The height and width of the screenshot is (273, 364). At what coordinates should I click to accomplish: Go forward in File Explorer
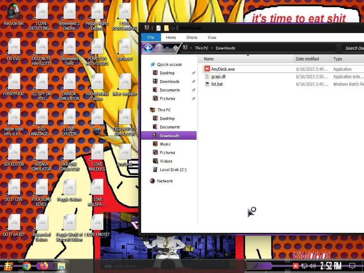[159, 48]
